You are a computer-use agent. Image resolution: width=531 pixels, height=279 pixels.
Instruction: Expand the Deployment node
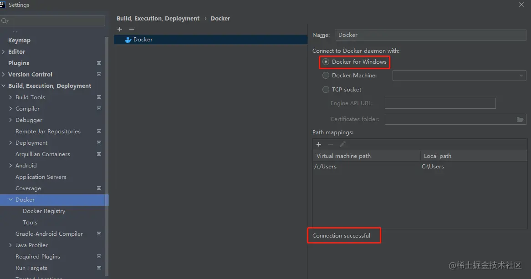10,142
